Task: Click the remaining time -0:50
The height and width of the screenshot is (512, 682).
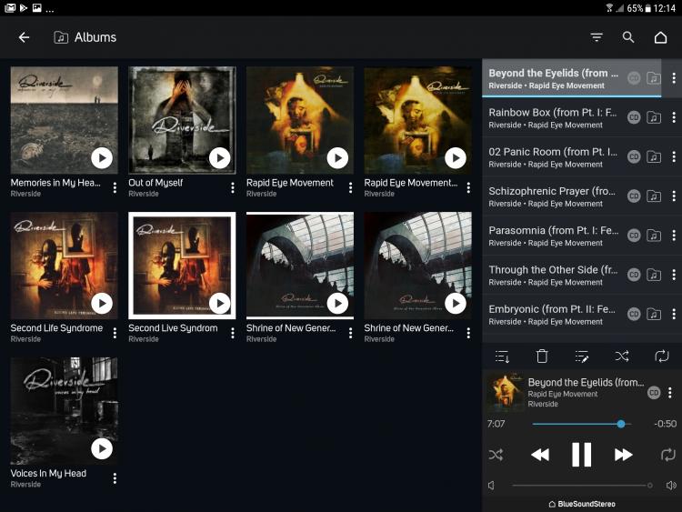Action: pyautogui.click(x=665, y=424)
